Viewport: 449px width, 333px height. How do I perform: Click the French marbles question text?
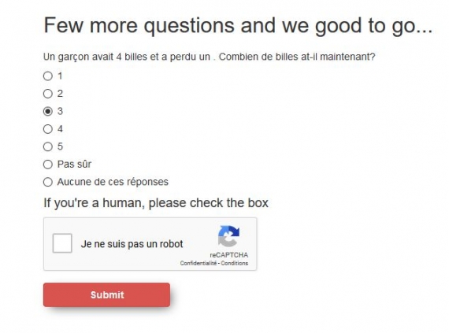click(209, 57)
